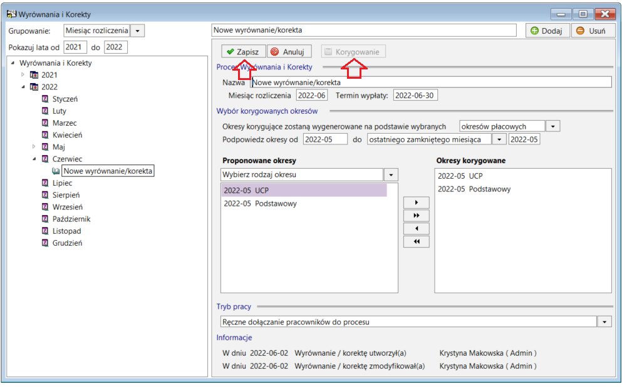Screen dimensions: 627x387
Task: Move all periods left with double arrow
Action: click(417, 241)
